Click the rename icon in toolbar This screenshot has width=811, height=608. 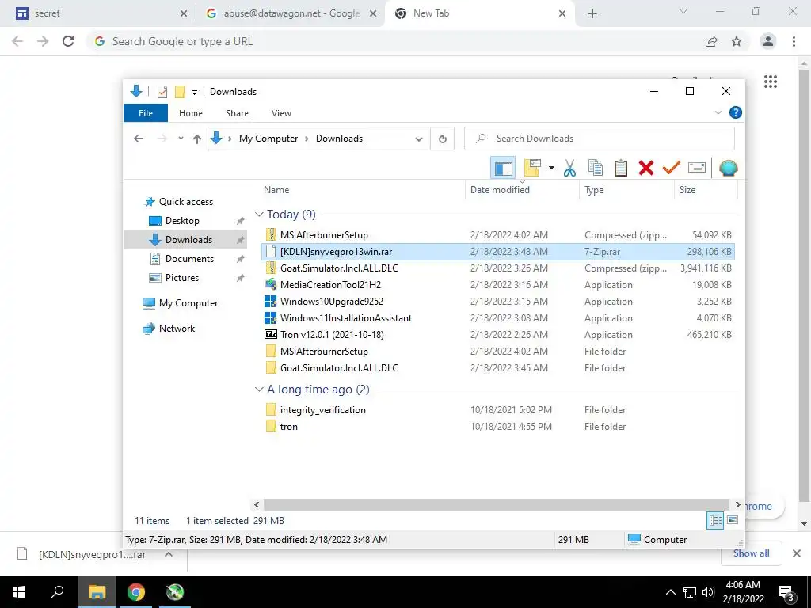(697, 168)
